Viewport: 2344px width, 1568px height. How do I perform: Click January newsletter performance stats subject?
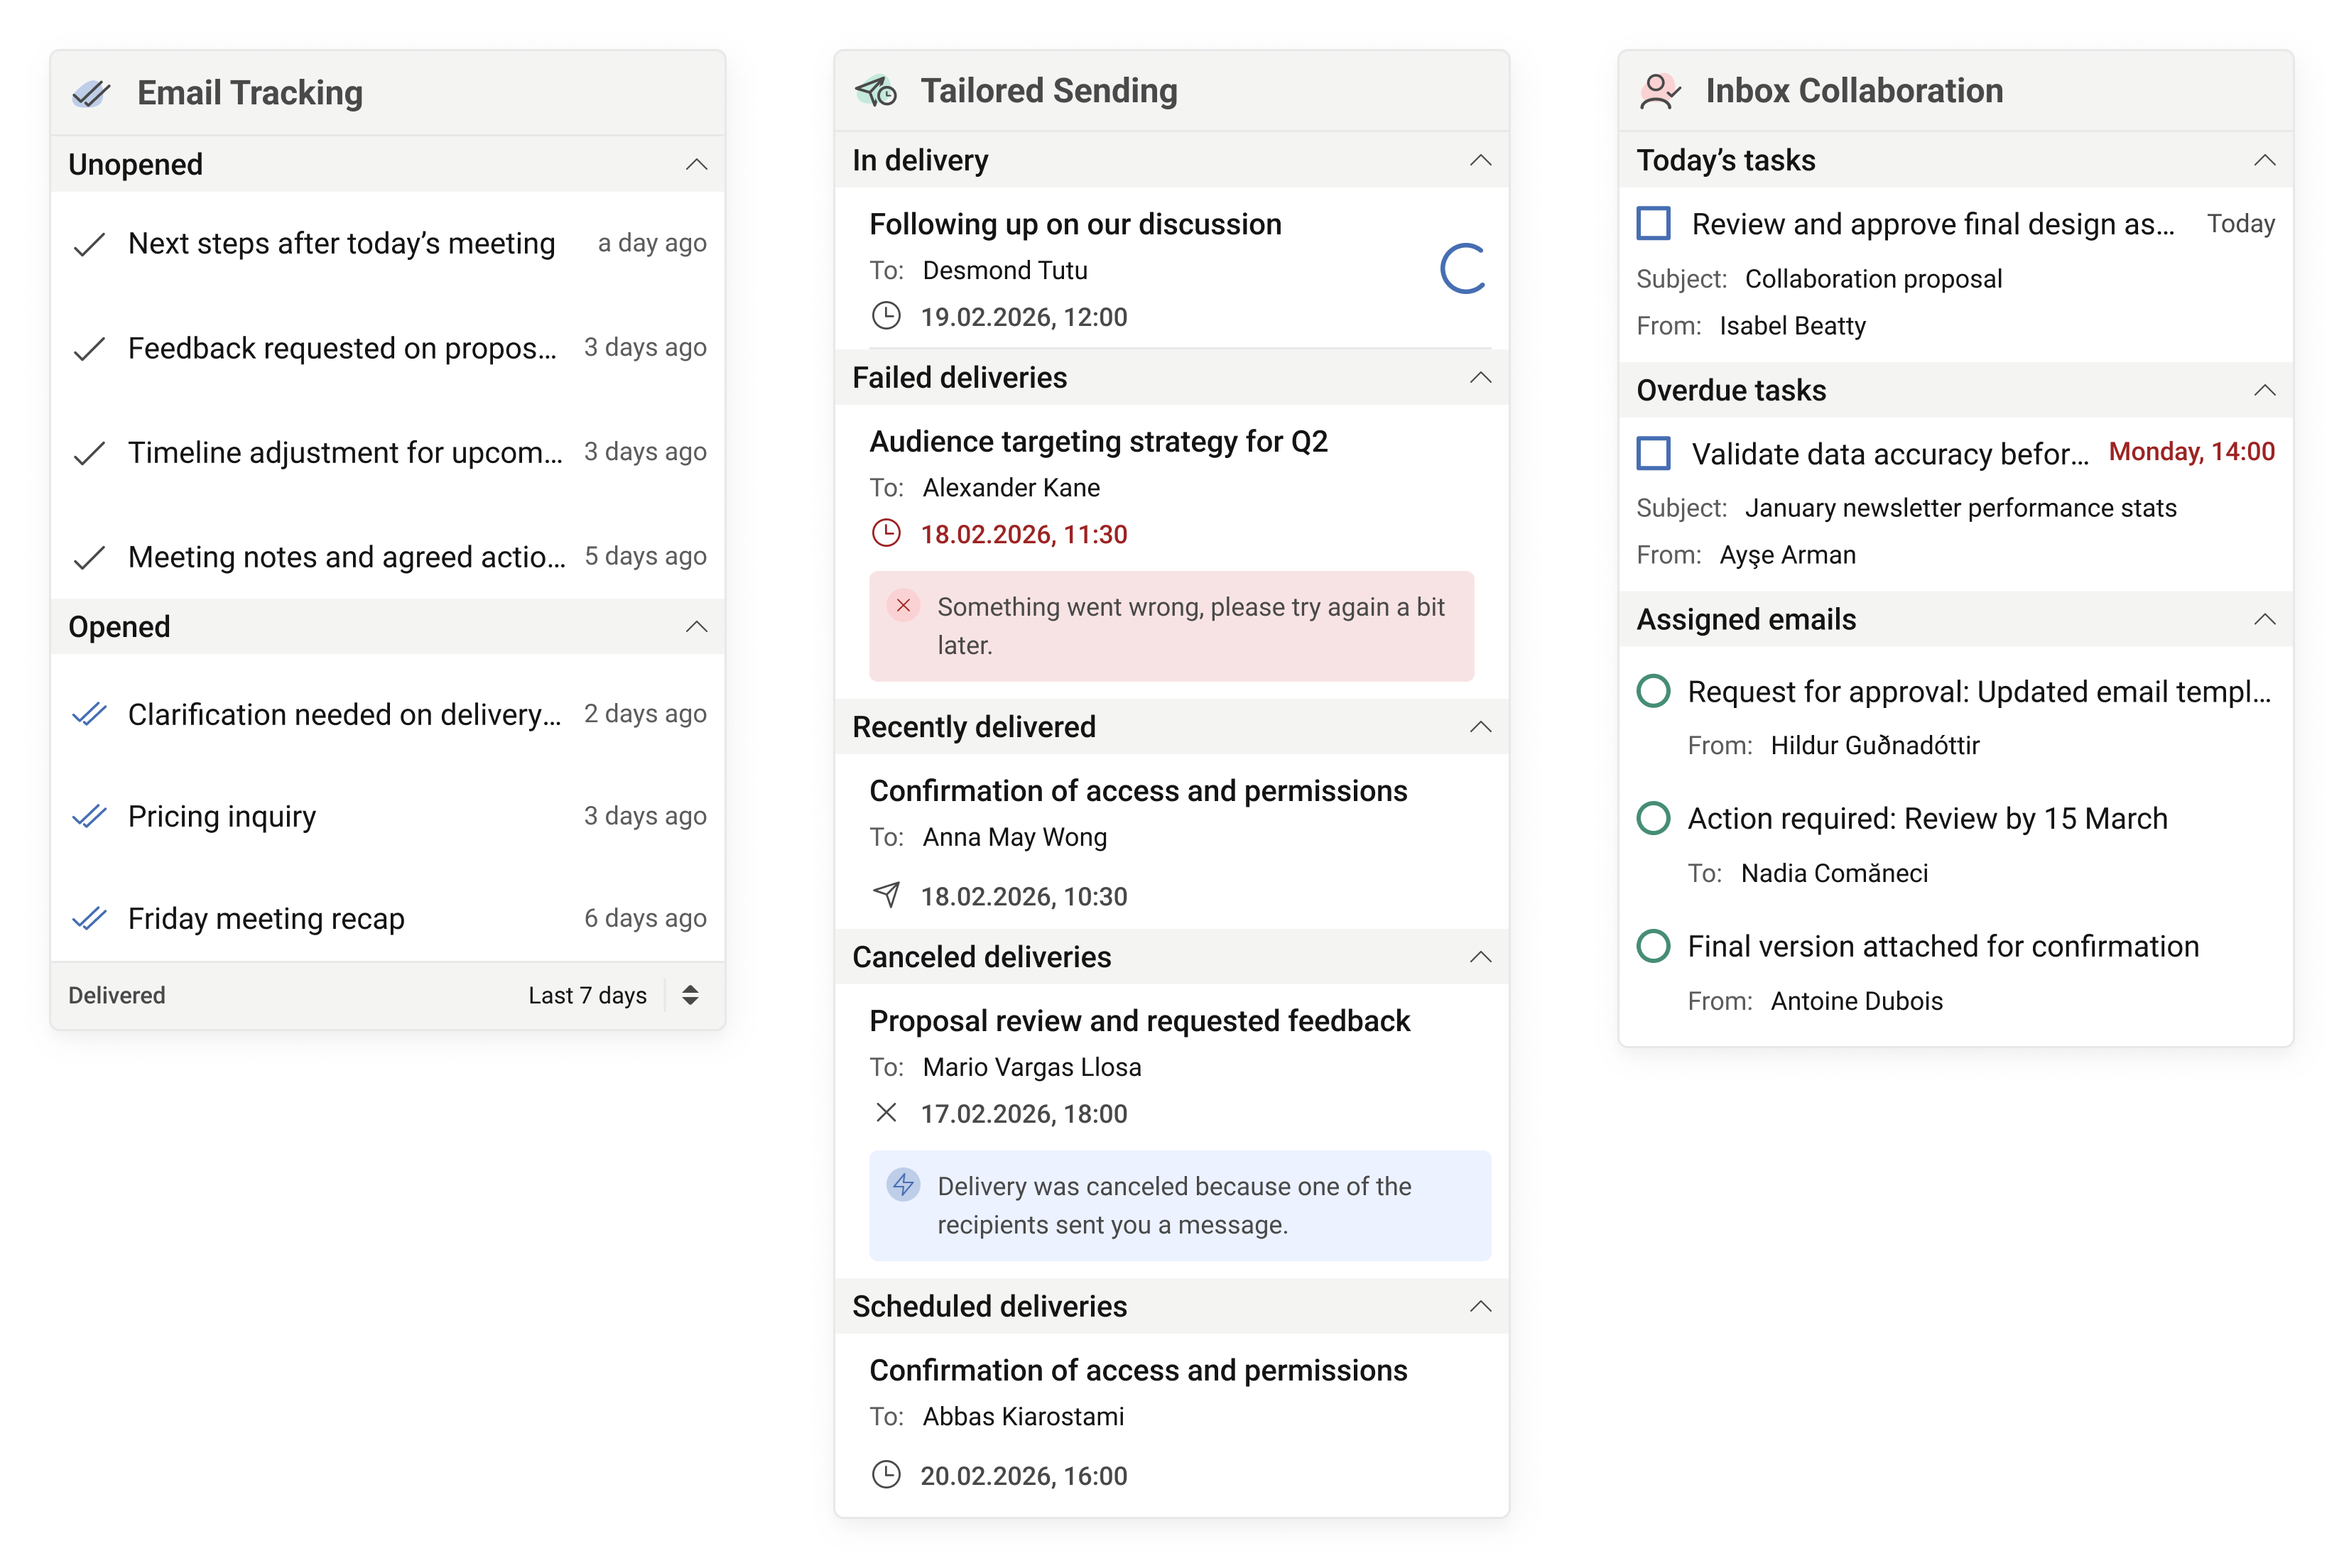(x=1960, y=507)
